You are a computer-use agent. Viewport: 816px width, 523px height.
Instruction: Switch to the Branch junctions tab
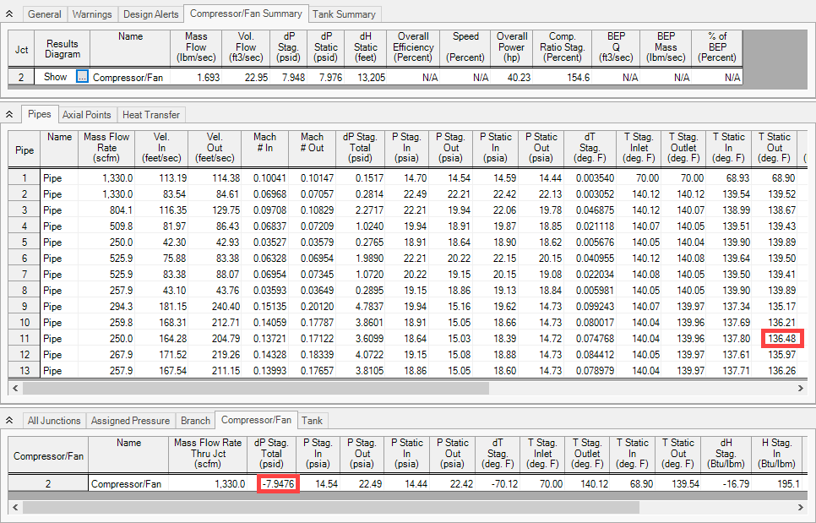(194, 420)
